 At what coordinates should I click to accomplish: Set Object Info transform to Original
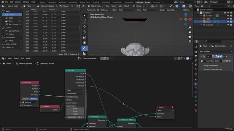pyautogui.click(x=25, y=99)
